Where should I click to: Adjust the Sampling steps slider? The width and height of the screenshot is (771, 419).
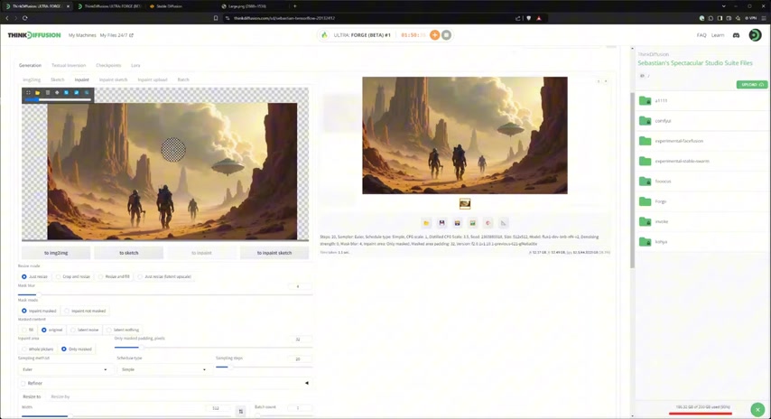pos(264,367)
